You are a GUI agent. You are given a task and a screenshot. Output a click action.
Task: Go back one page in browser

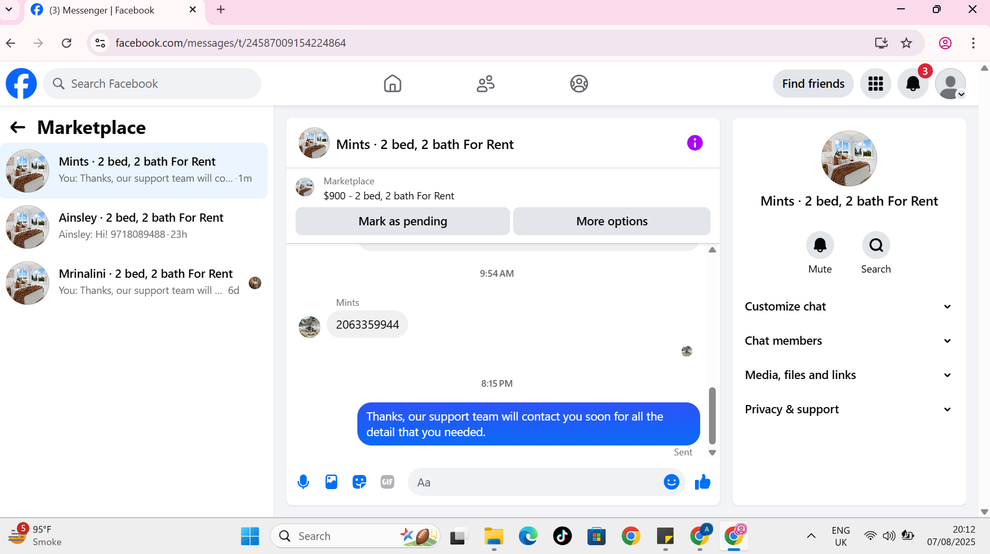(11, 43)
